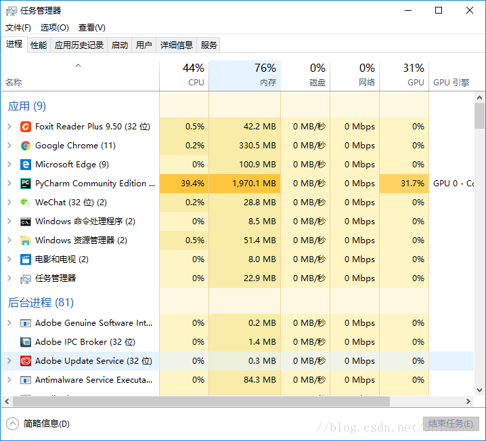Expand the 电影和电视 (2) group

9,259
